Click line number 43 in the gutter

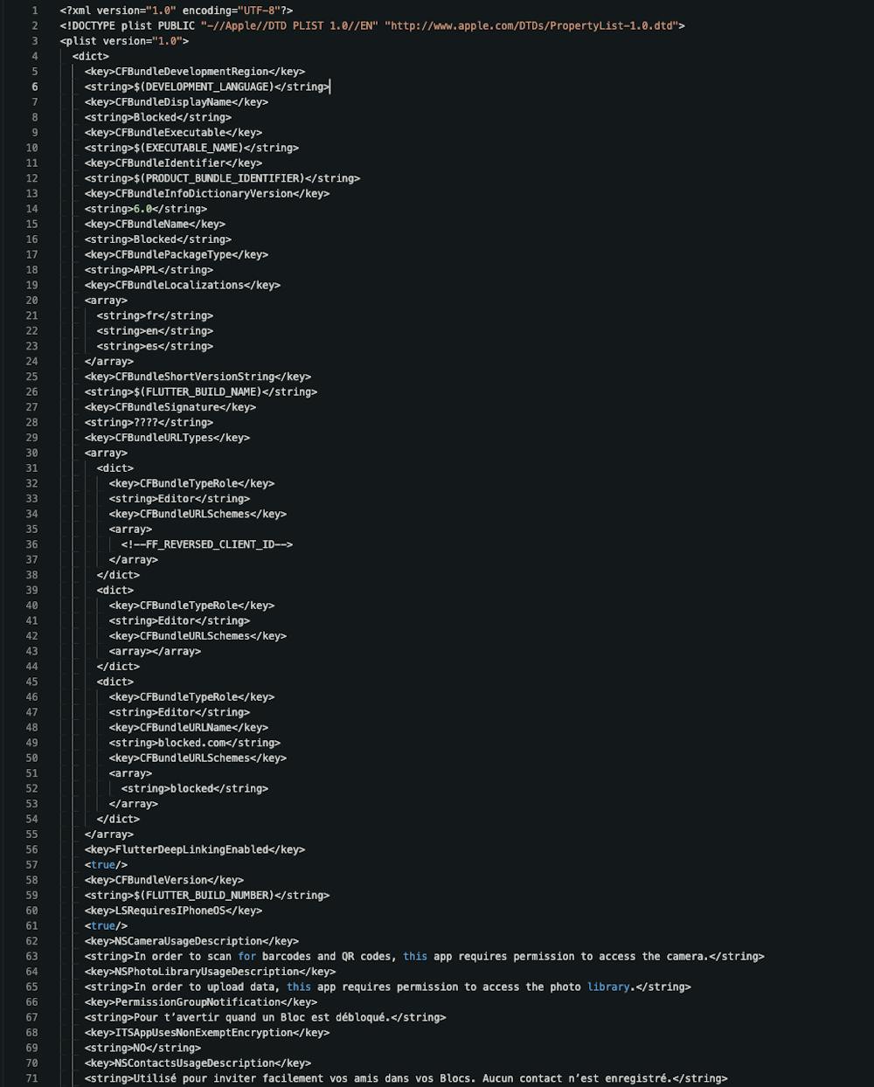coord(32,651)
